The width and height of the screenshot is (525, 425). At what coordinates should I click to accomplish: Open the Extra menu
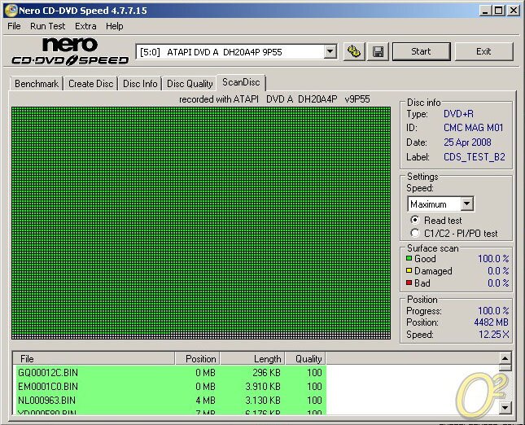[x=85, y=26]
